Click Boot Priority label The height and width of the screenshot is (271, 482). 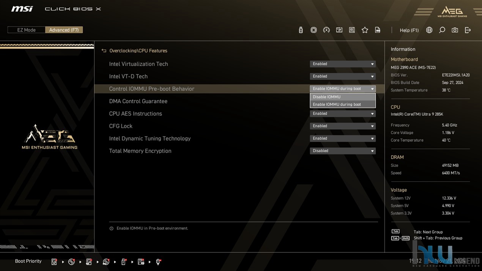pyautogui.click(x=28, y=261)
